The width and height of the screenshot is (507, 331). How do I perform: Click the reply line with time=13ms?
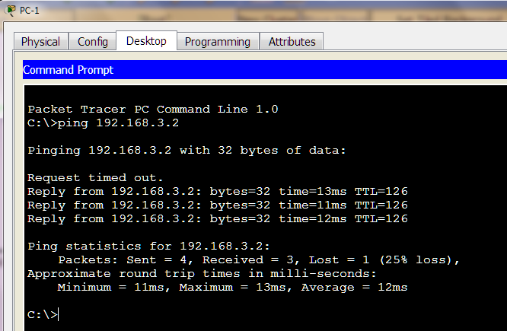pyautogui.click(x=218, y=191)
